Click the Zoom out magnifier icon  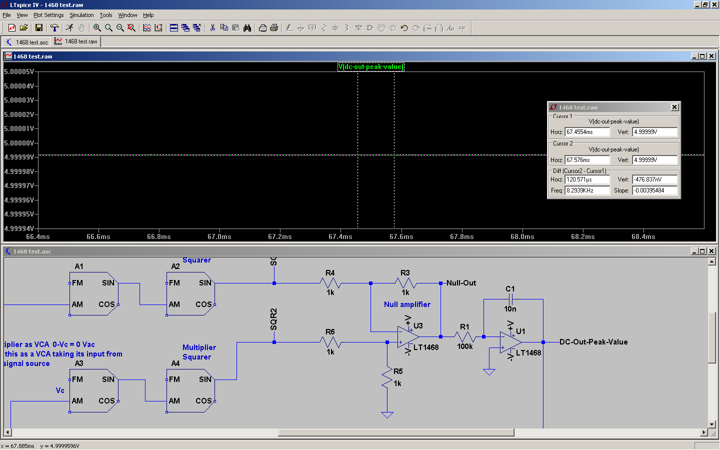pyautogui.click(x=120, y=28)
